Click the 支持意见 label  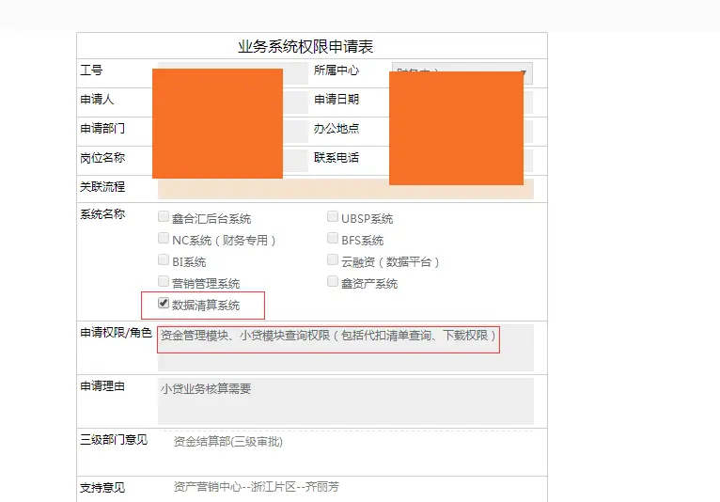(102, 487)
